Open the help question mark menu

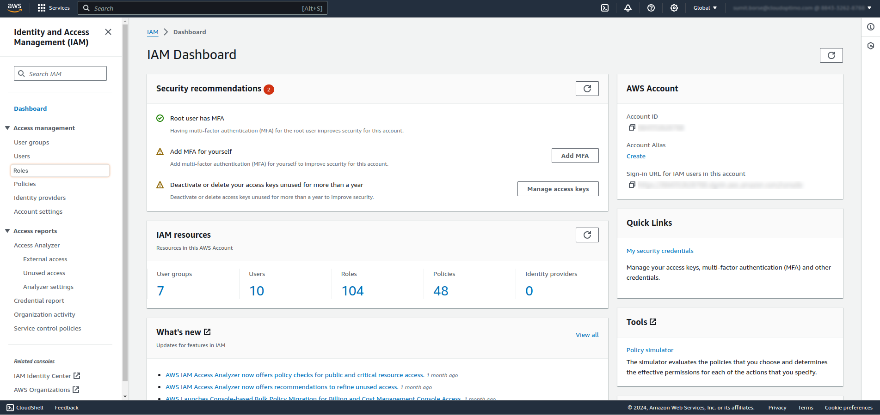(x=651, y=8)
